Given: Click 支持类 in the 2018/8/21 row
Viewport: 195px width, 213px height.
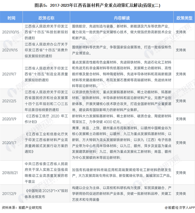Looking at the screenshot, I should click(181, 173).
